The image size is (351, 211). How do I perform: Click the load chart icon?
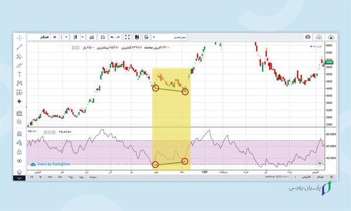[146, 37]
